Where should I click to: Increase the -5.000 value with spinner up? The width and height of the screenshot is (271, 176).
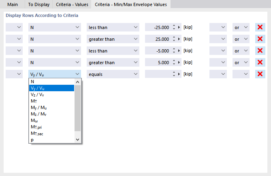(x=174, y=49)
